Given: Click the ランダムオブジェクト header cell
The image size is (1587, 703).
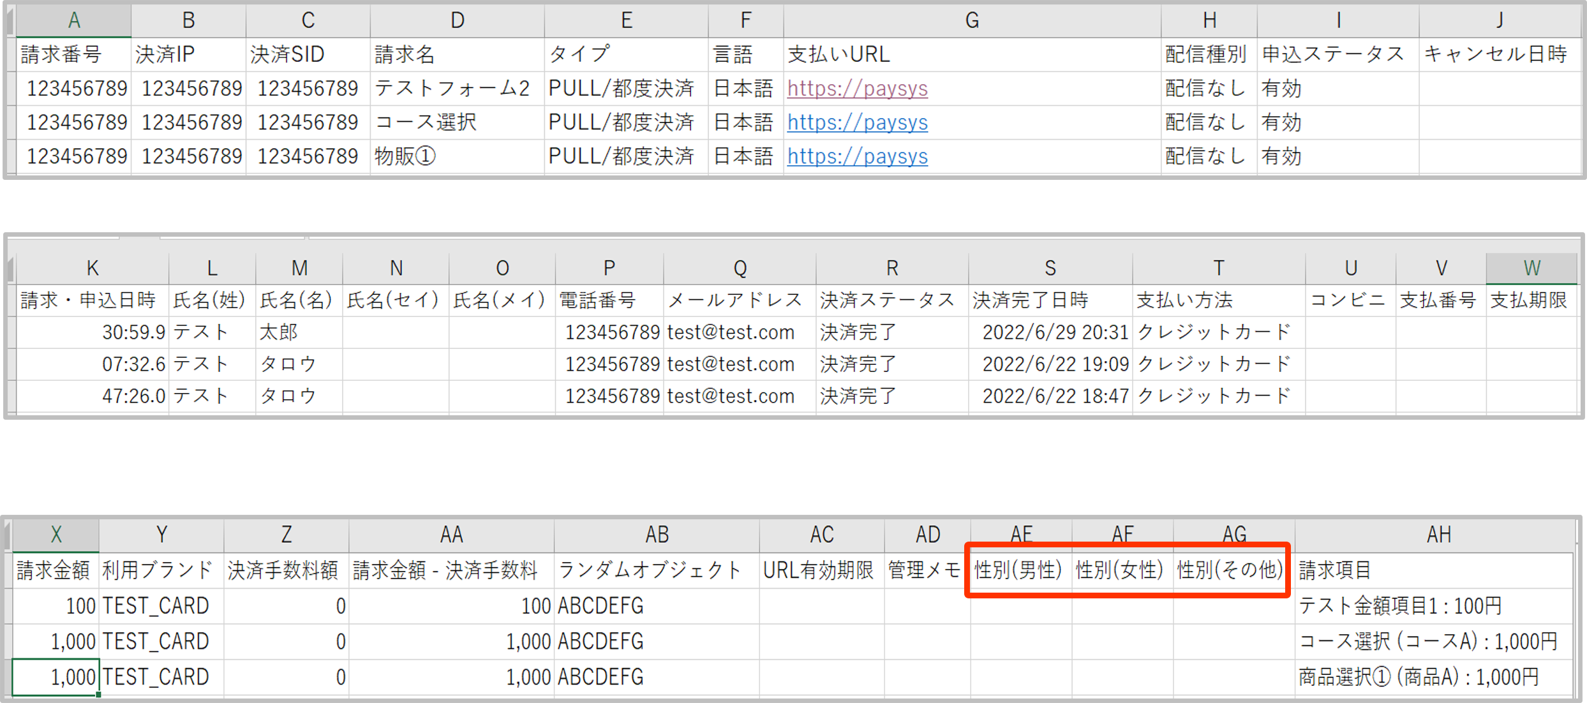Looking at the screenshot, I should (650, 570).
